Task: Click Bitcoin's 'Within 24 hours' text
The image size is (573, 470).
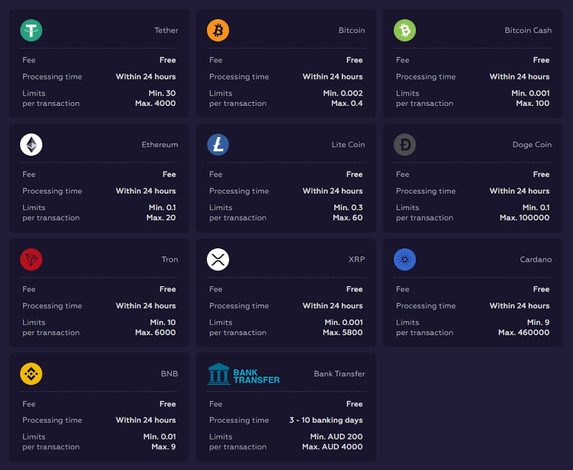Action: [332, 77]
